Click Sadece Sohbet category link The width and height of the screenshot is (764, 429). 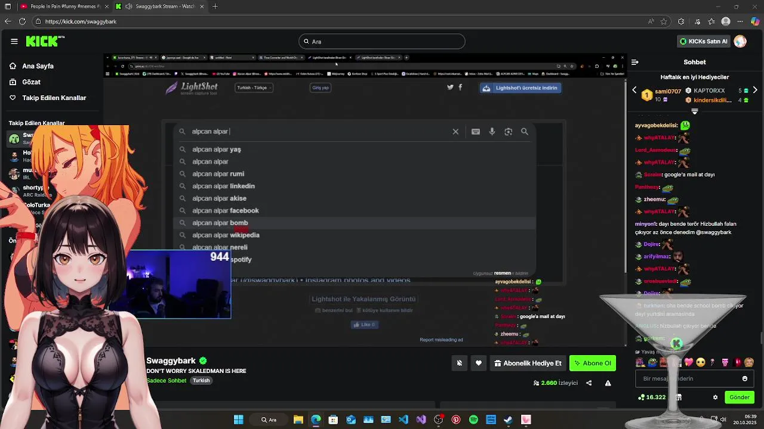coord(167,381)
